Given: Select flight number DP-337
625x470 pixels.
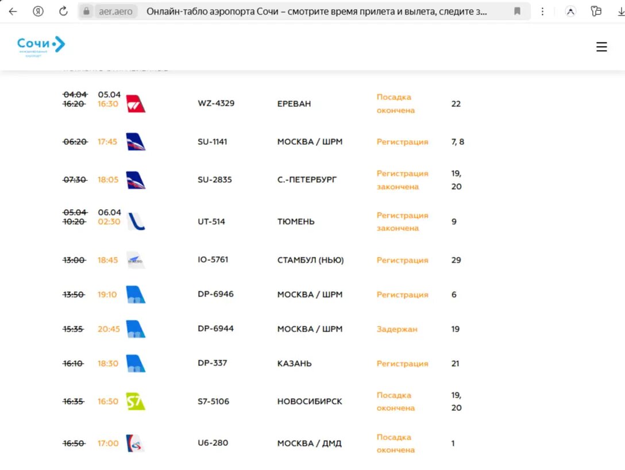Looking at the screenshot, I should coord(213,363).
